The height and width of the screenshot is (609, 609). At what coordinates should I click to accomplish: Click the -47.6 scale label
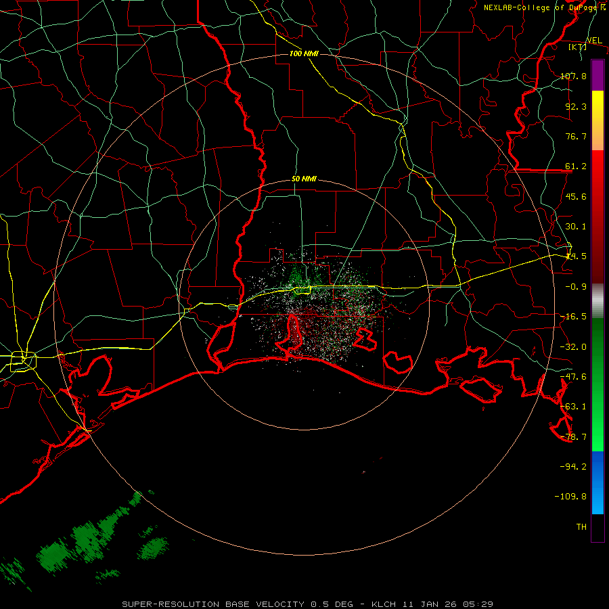point(573,377)
